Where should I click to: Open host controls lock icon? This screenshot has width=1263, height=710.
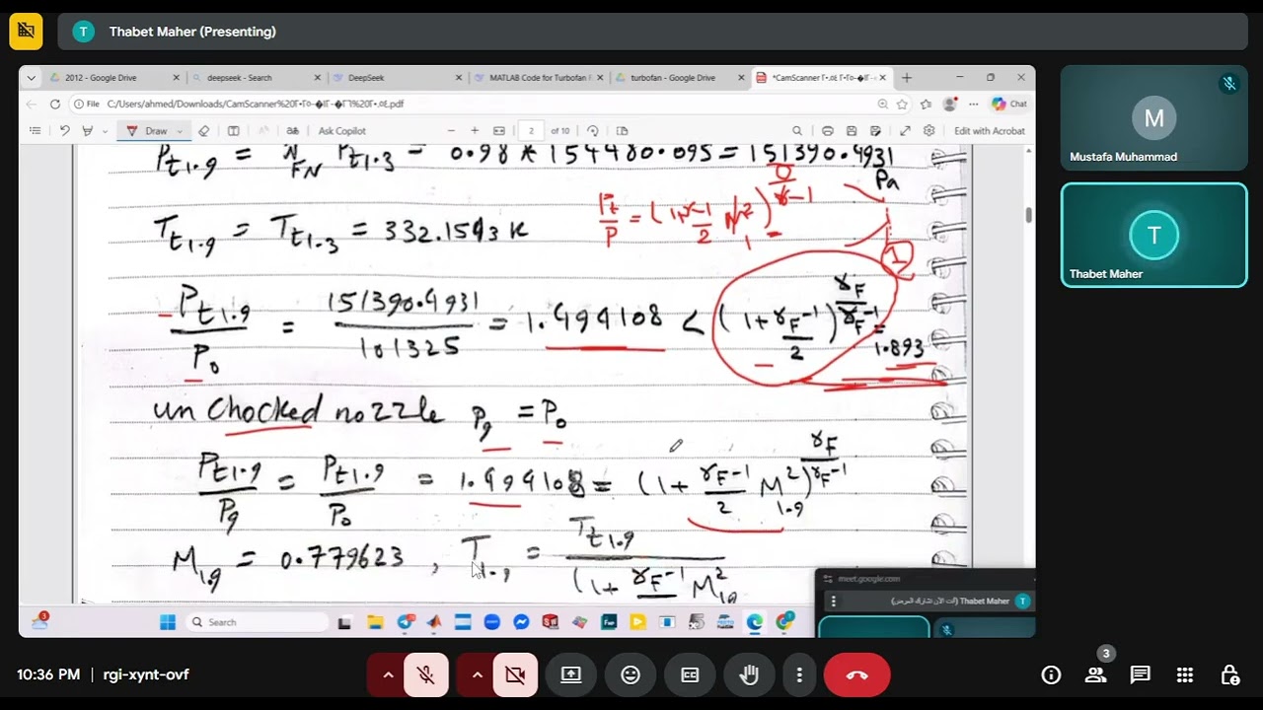1229,675
